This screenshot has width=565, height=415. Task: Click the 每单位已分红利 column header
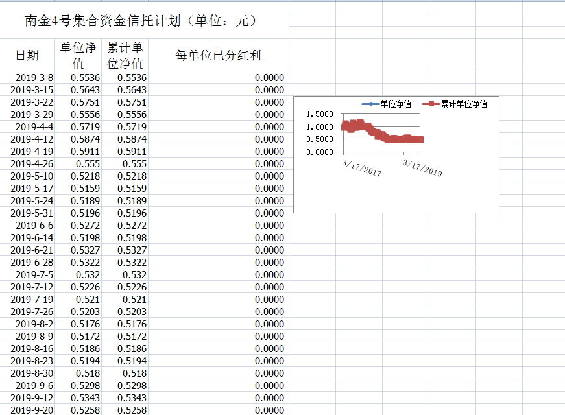219,55
